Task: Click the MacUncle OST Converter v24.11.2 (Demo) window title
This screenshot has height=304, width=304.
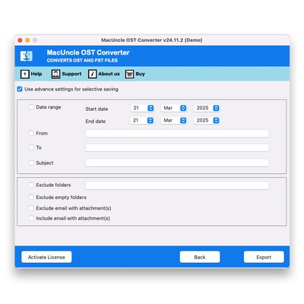Action: [x=152, y=40]
